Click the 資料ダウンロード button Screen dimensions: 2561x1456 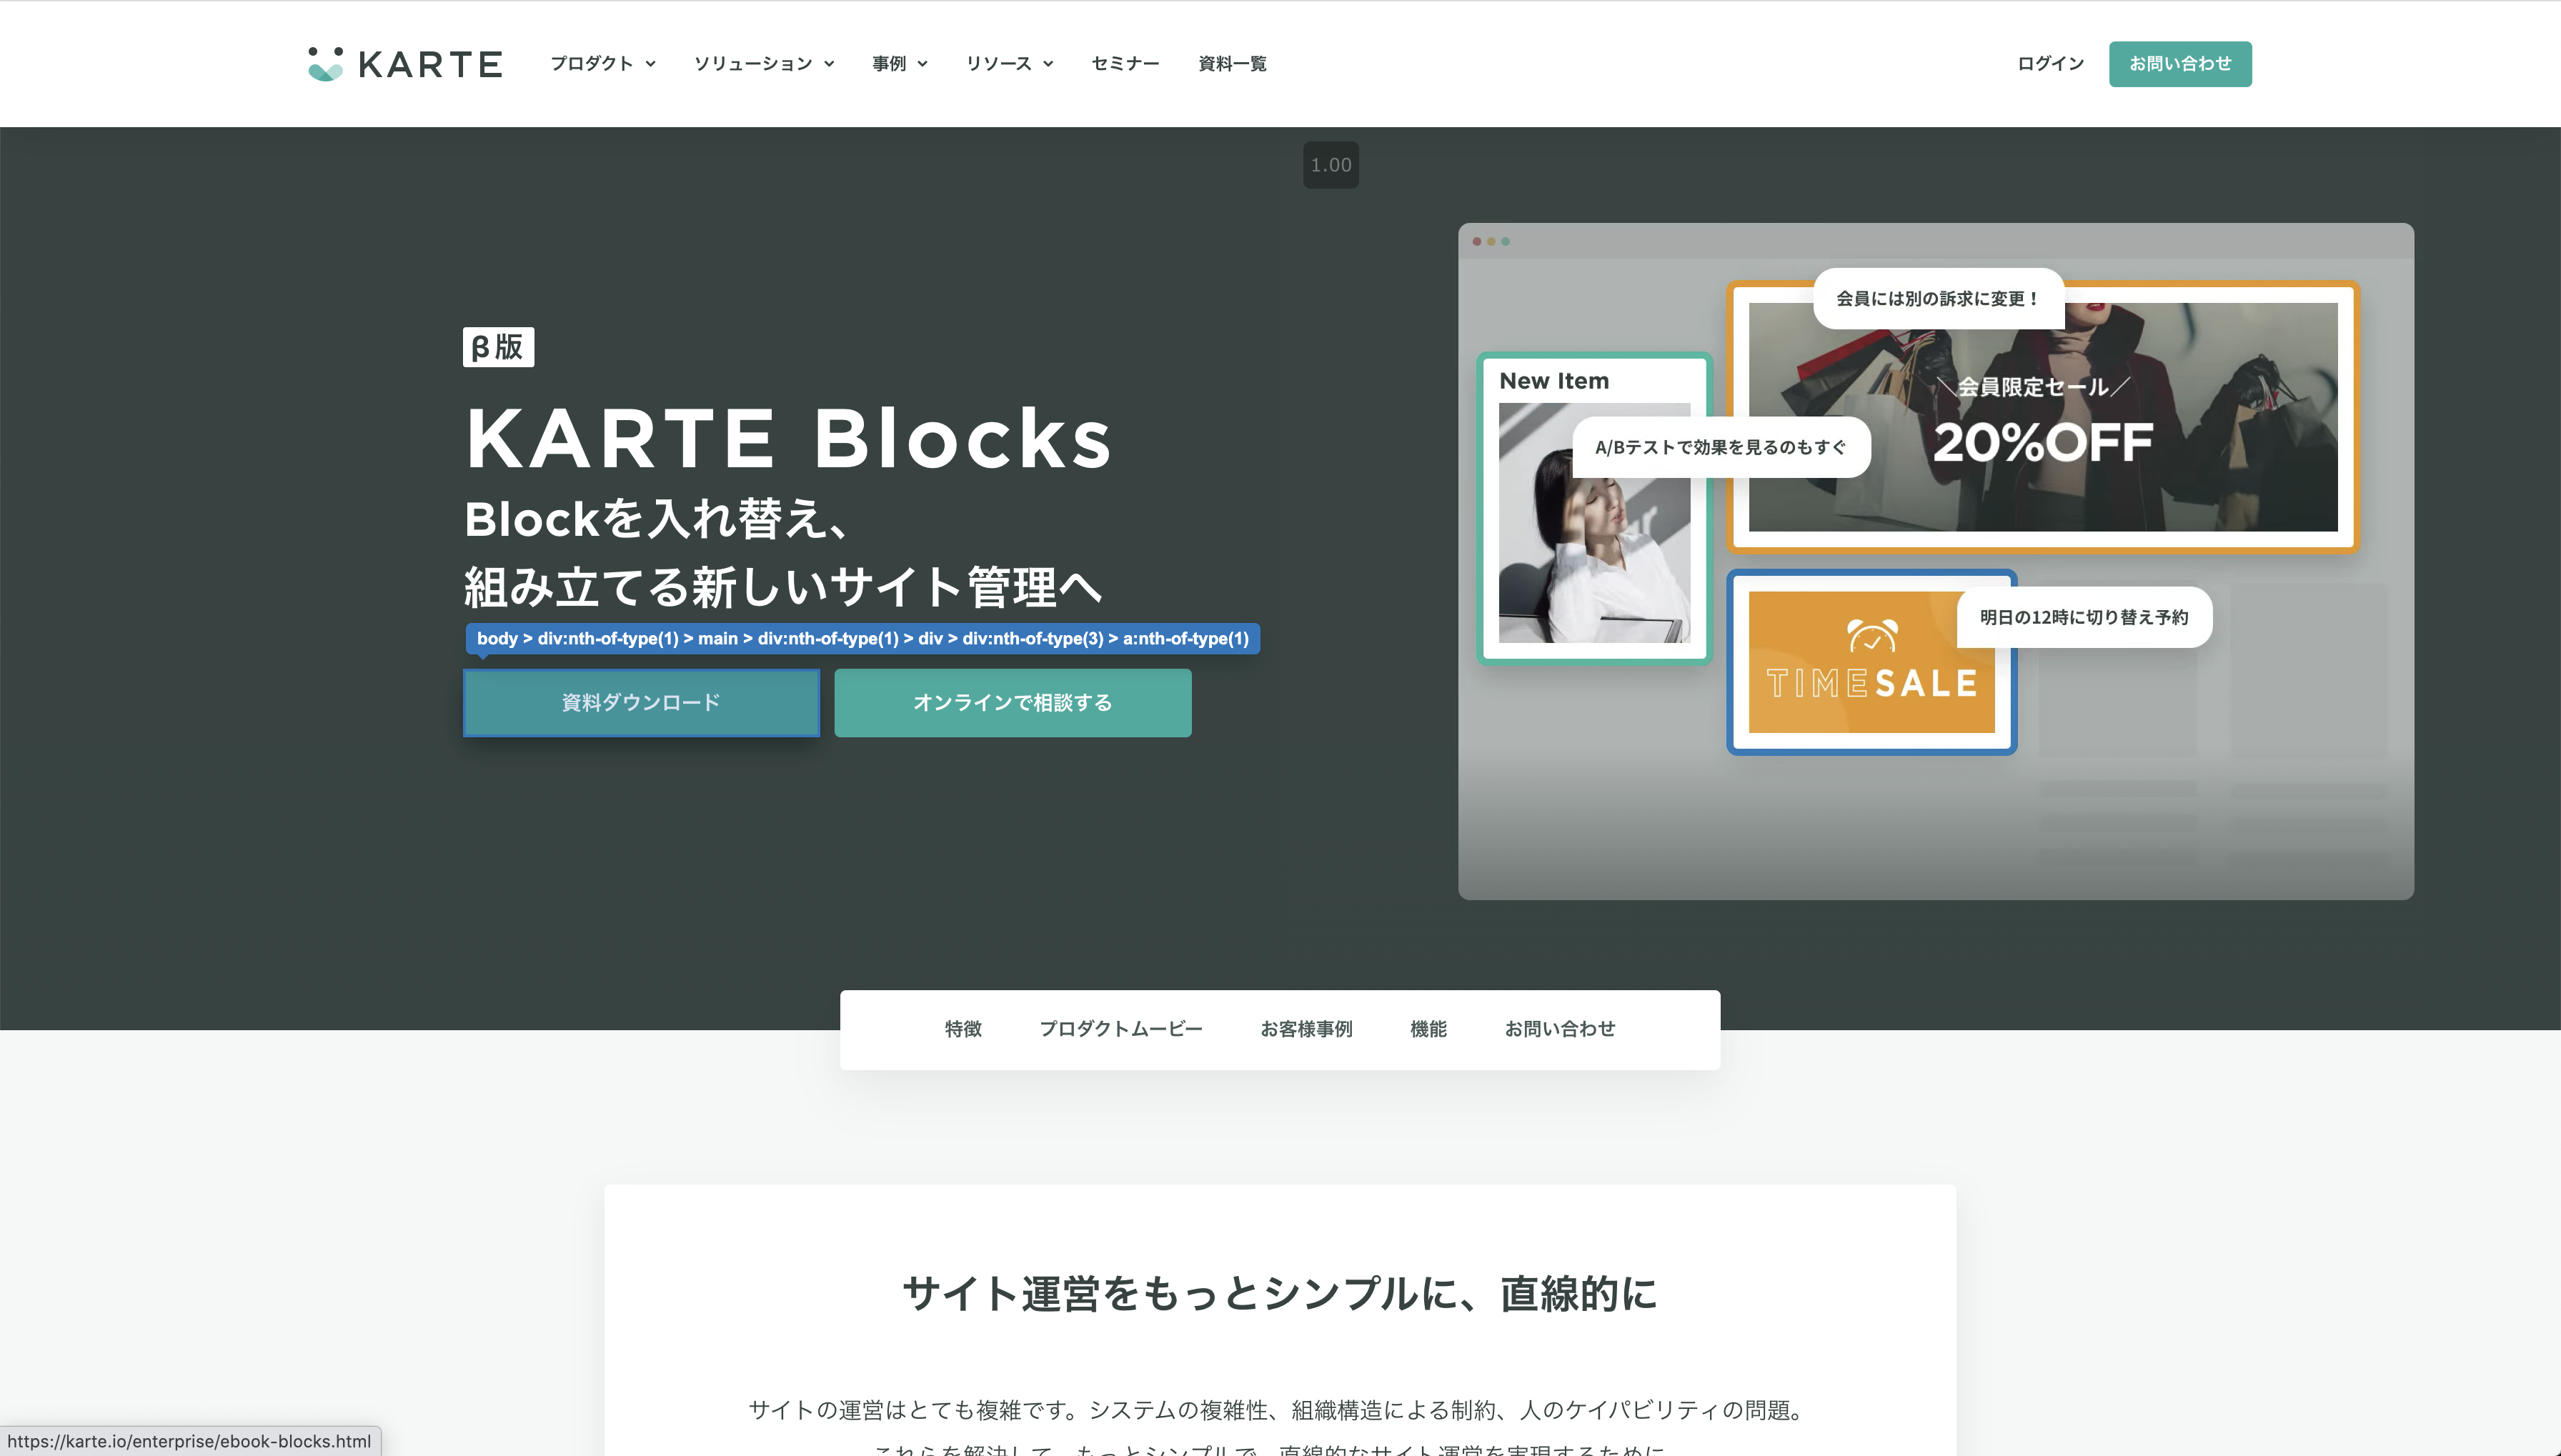(641, 703)
